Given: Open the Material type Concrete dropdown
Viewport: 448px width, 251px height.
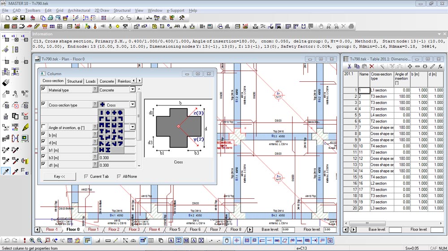Looking at the screenshot, I should (x=133, y=90).
